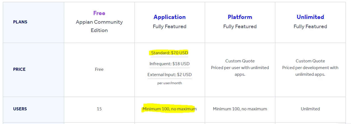Image resolution: width=351 pixels, height=124 pixels.
Task: Click the Infrequent: $18 USD price line
Action: pos(169,64)
